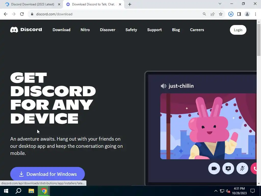The width and height of the screenshot is (261, 196).
Task: Click the Discord logo in the page header
Action: 26,30
